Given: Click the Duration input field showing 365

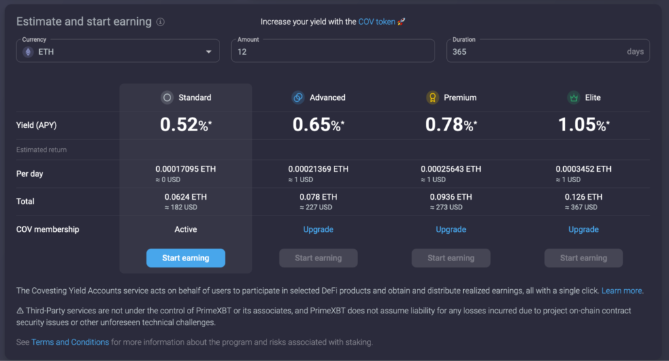Looking at the screenshot, I should pyautogui.click(x=548, y=51).
